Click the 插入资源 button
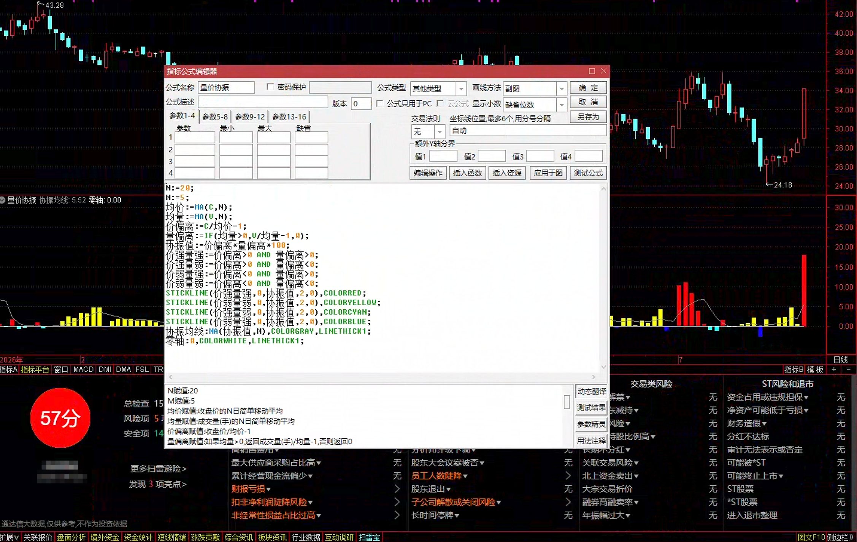This screenshot has width=857, height=542. pos(507,173)
